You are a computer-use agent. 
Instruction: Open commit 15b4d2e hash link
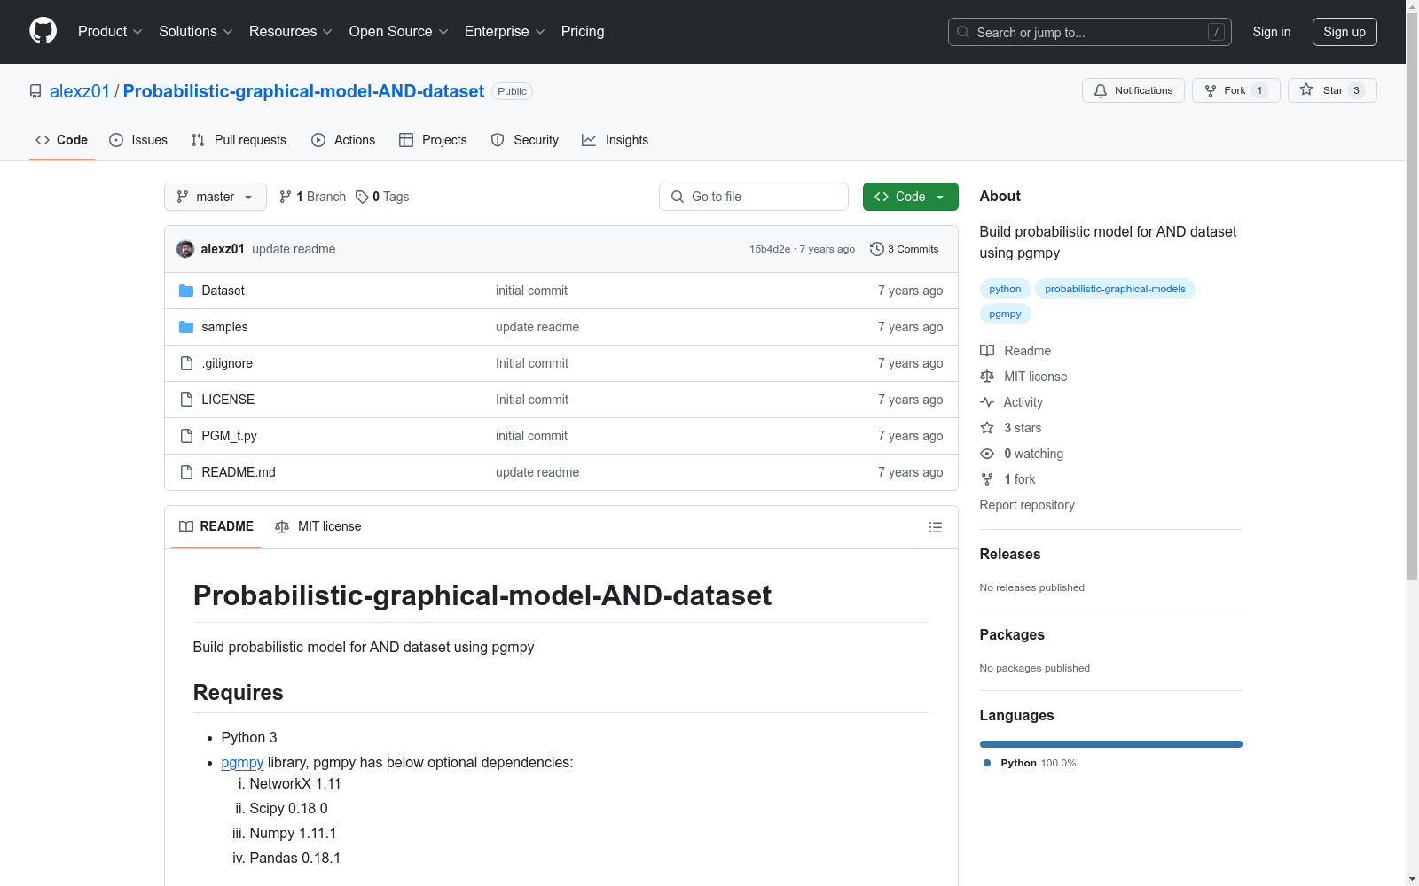(x=770, y=249)
